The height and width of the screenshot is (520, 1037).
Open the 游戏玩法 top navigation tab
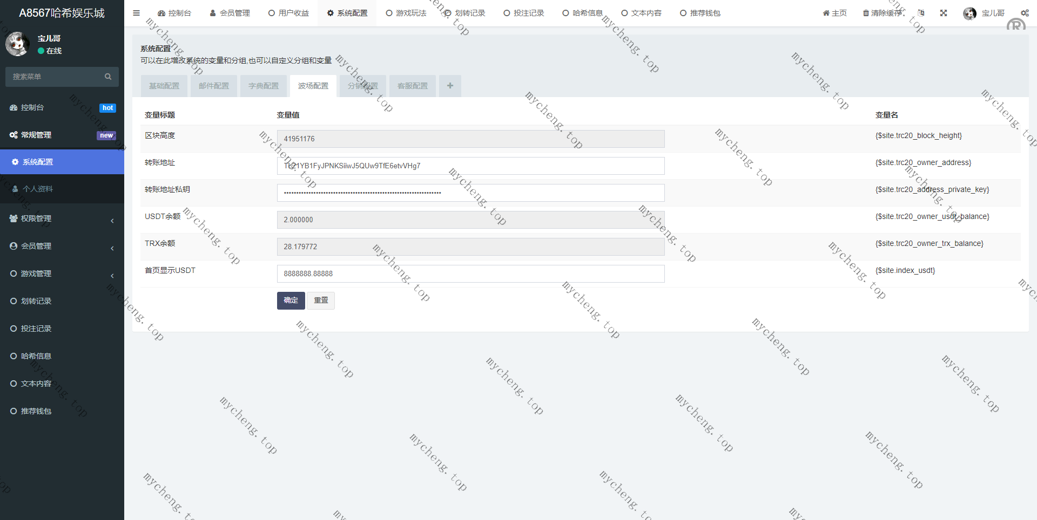(x=406, y=13)
